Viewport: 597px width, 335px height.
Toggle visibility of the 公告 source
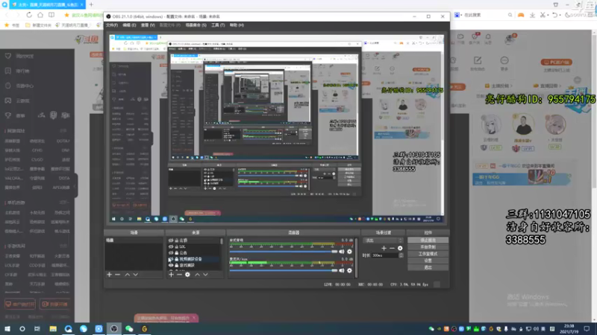(171, 252)
